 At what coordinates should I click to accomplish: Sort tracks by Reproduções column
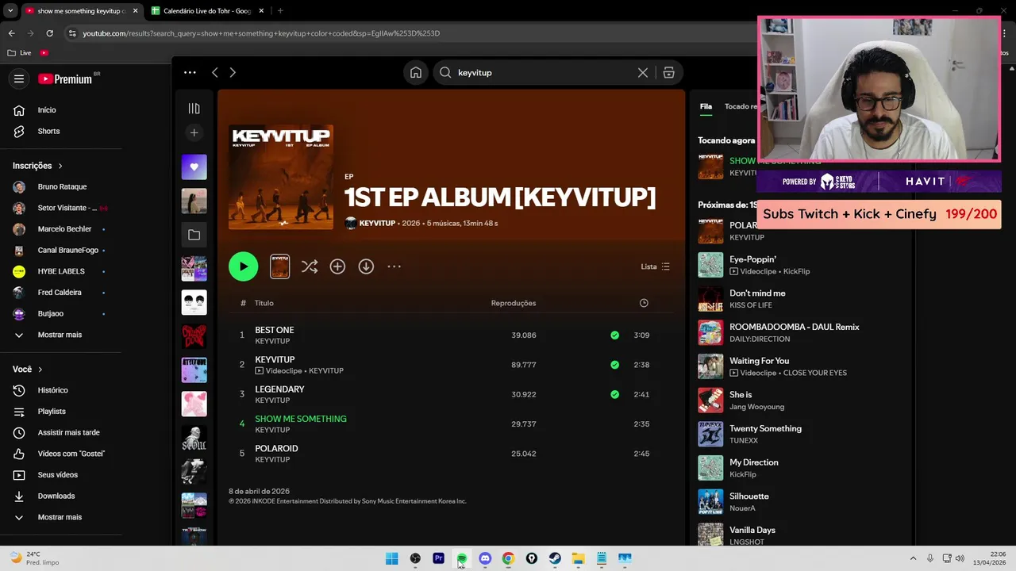[x=514, y=303]
